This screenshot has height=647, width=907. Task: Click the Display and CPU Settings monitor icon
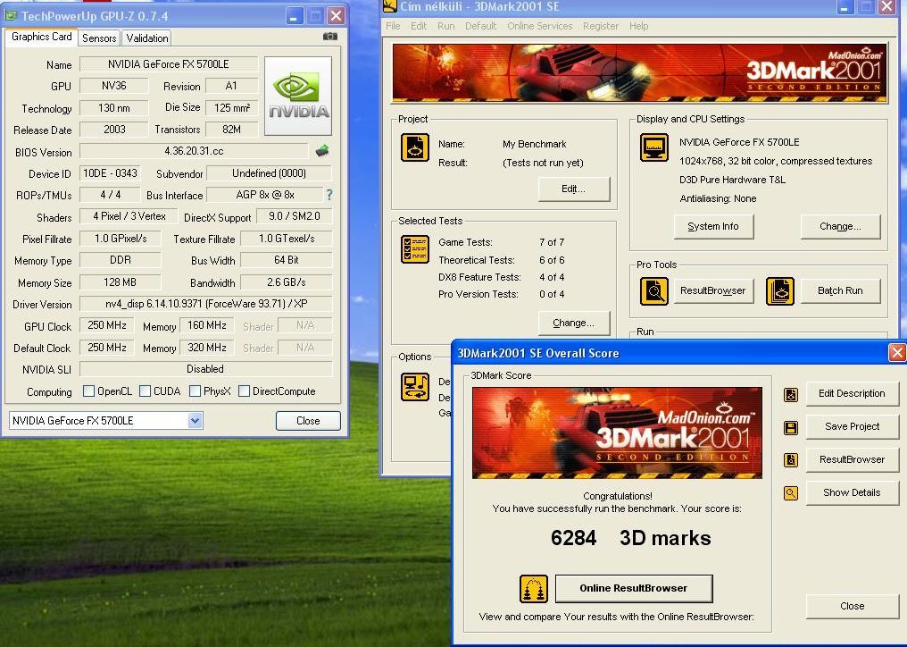pos(654,147)
